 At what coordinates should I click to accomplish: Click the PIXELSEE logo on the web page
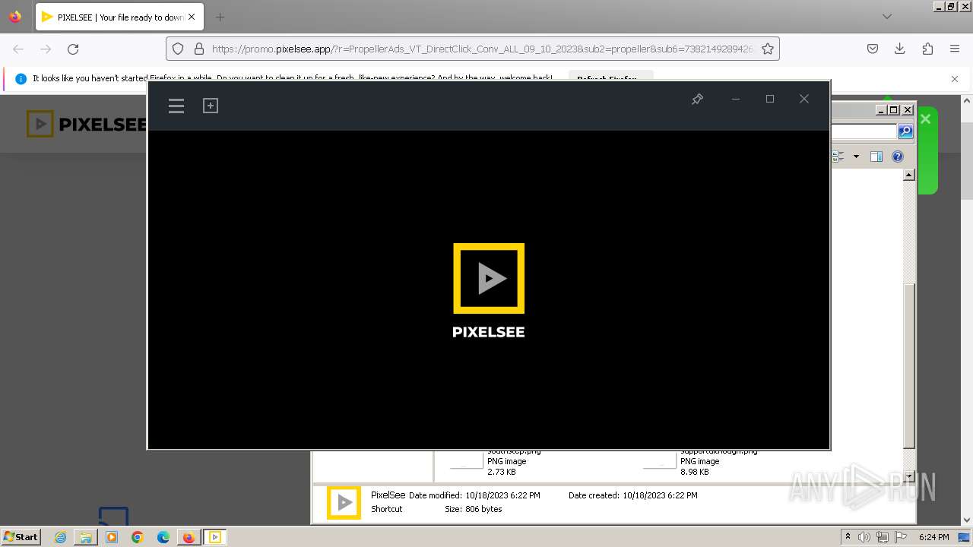tap(87, 124)
